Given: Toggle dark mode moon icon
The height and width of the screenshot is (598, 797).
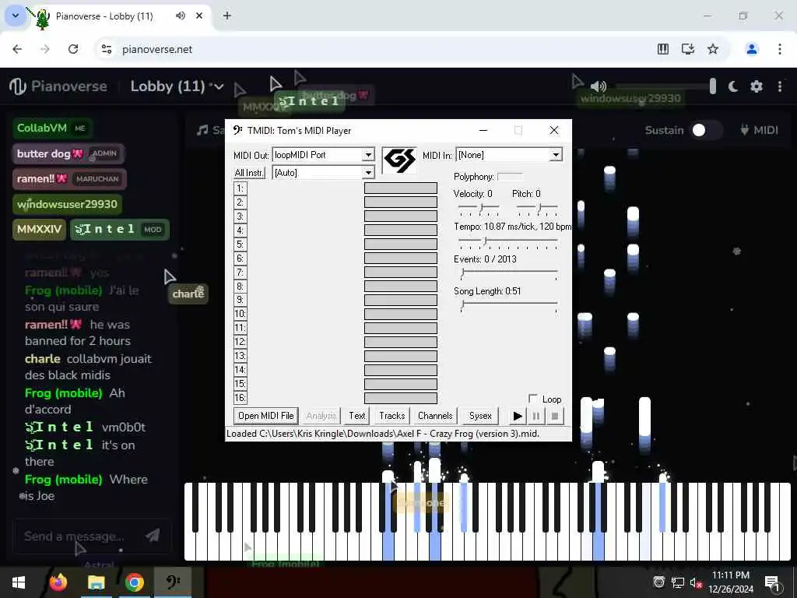Looking at the screenshot, I should click(733, 86).
